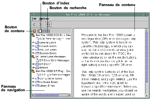Viewport: 151px width, 100px height.
Task: Open the Options menu
Action: pos(44,19)
